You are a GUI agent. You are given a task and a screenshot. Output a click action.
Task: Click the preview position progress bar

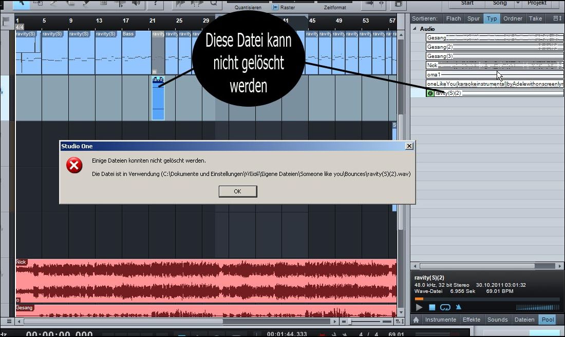point(486,299)
